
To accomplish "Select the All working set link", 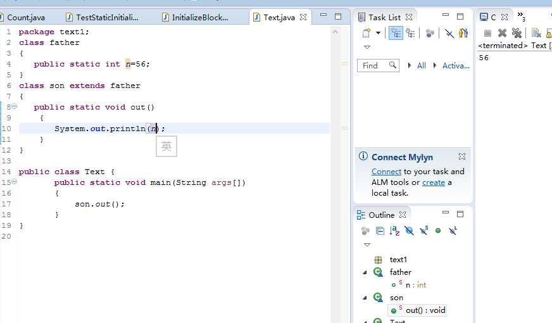I will (422, 65).
